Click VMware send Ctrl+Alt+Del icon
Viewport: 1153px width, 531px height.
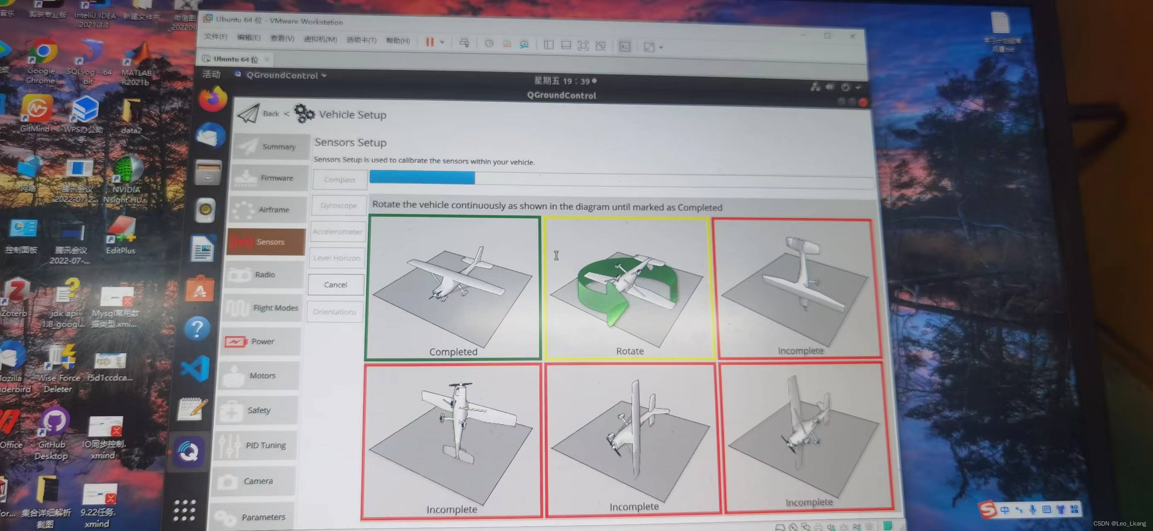pyautogui.click(x=465, y=43)
